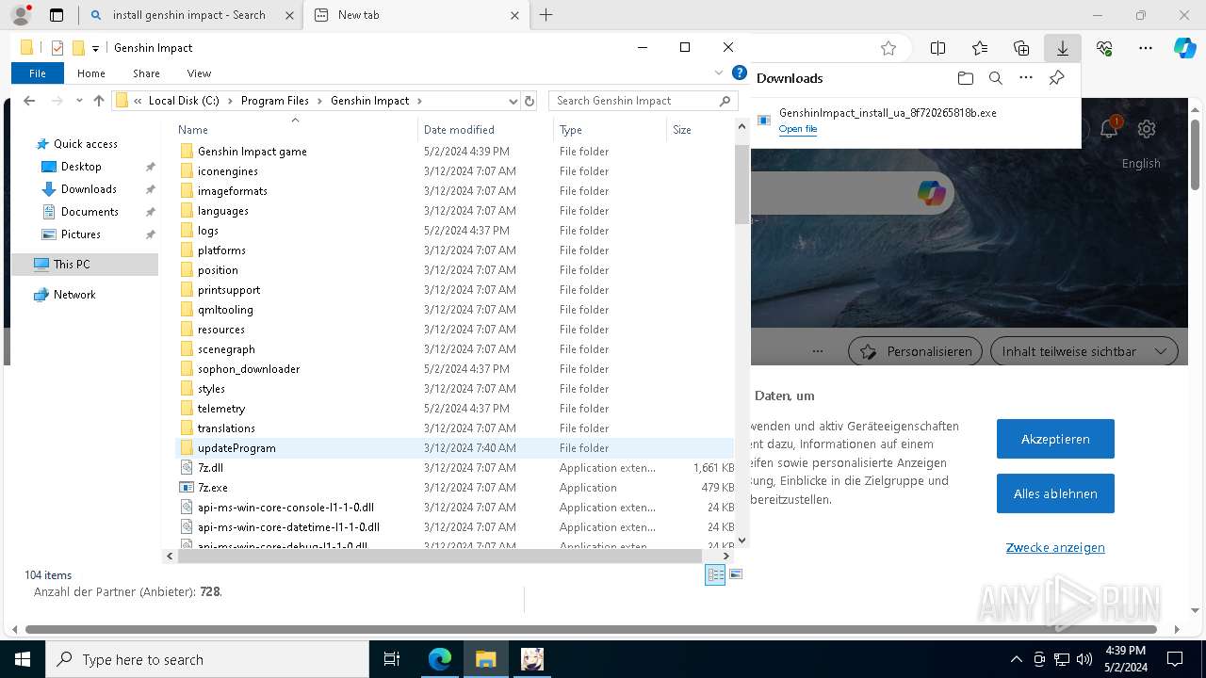The image size is (1206, 678).
Task: Click the Personalisieren button
Action: [x=915, y=351]
